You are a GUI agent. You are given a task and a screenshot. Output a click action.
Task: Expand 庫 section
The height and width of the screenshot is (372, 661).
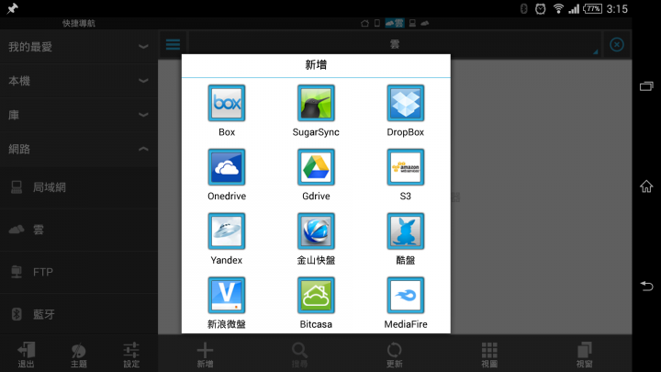click(79, 115)
